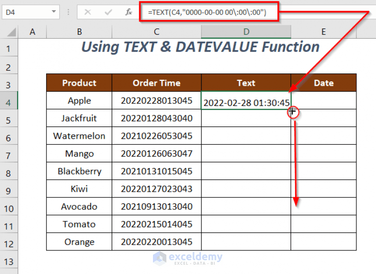Select empty Text cell in Mango row
This screenshot has height=274, width=376.
point(246,153)
